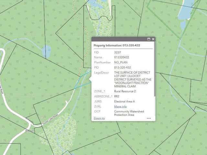
Task: Open the More info zoning link
Action: coord(120,106)
